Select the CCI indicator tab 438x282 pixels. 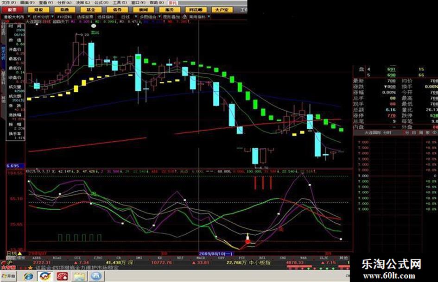point(77,258)
